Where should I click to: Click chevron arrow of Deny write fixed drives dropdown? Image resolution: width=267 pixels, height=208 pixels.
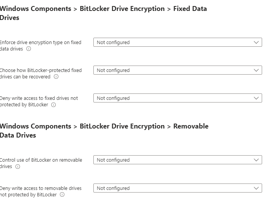click(x=256, y=98)
